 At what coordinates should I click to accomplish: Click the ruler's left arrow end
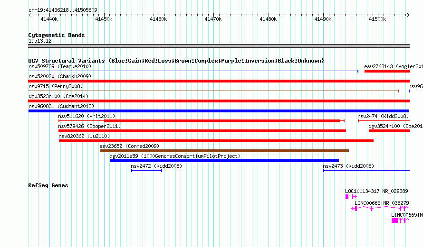[29, 15]
